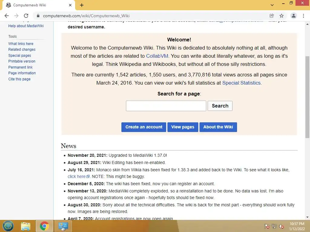Click View pages button
Screen dimensions: 310x232
point(183,127)
